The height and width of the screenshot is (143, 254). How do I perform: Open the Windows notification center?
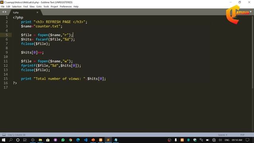248,140
